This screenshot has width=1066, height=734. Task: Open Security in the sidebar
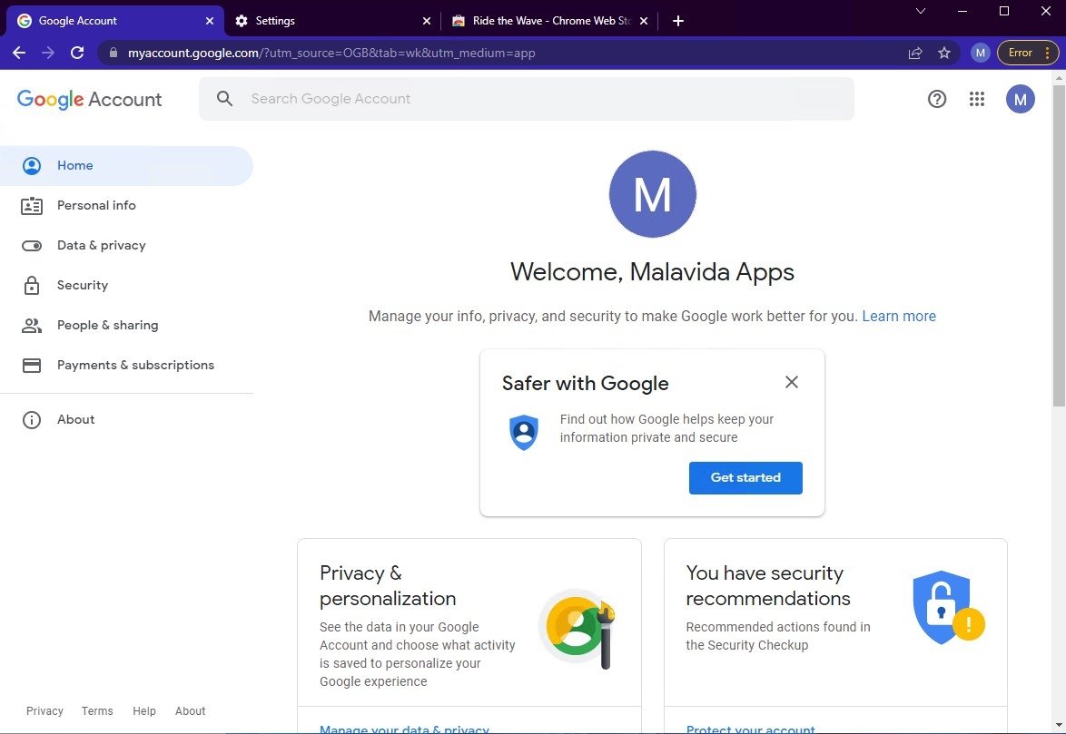(126, 286)
